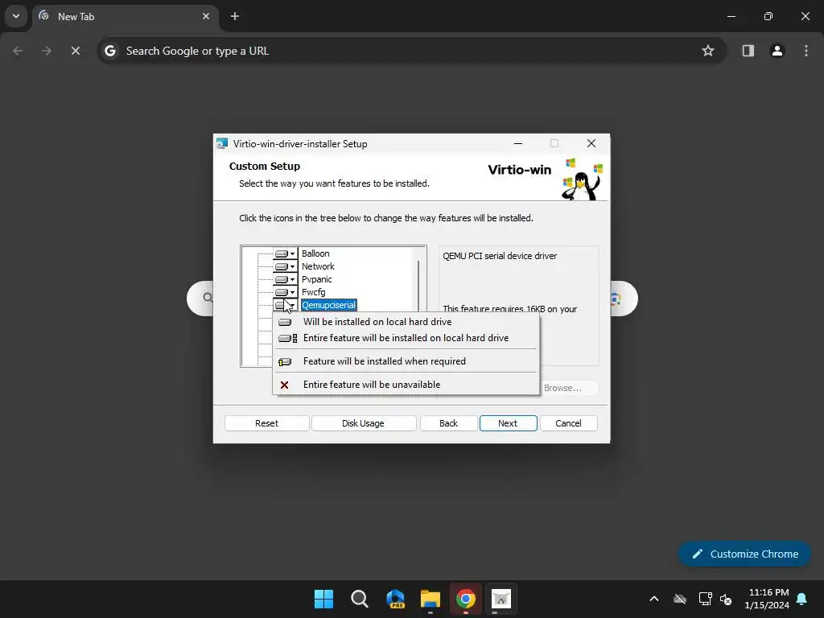Click the OneDrive cloud tray icon
This screenshot has width=824, height=618.
[680, 599]
